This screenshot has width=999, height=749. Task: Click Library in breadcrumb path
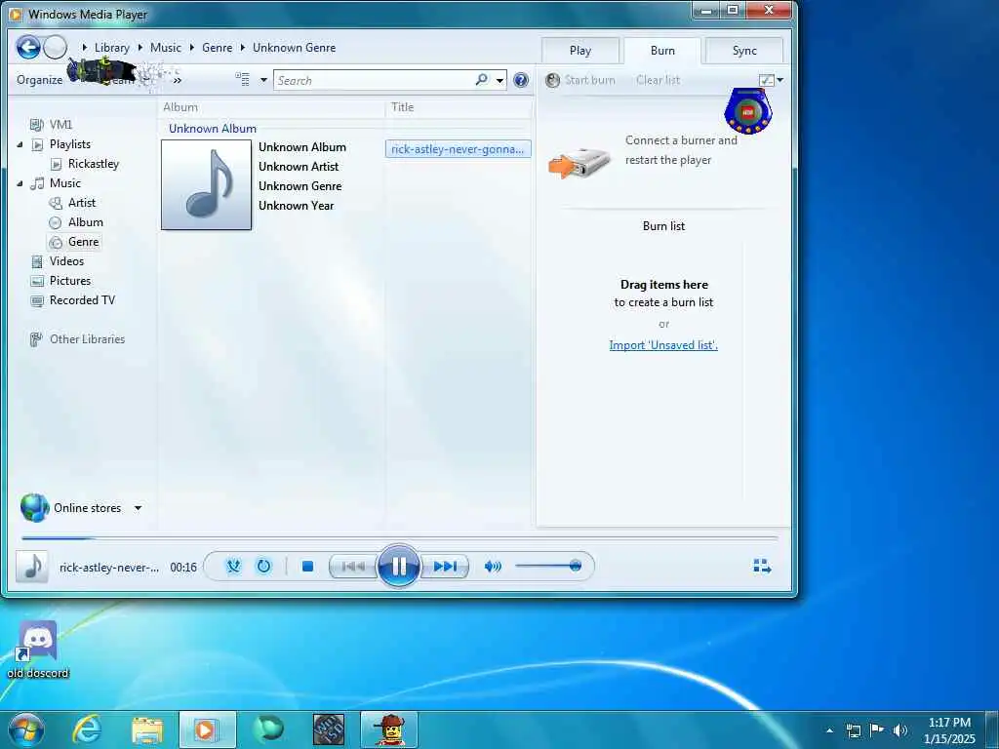click(111, 48)
